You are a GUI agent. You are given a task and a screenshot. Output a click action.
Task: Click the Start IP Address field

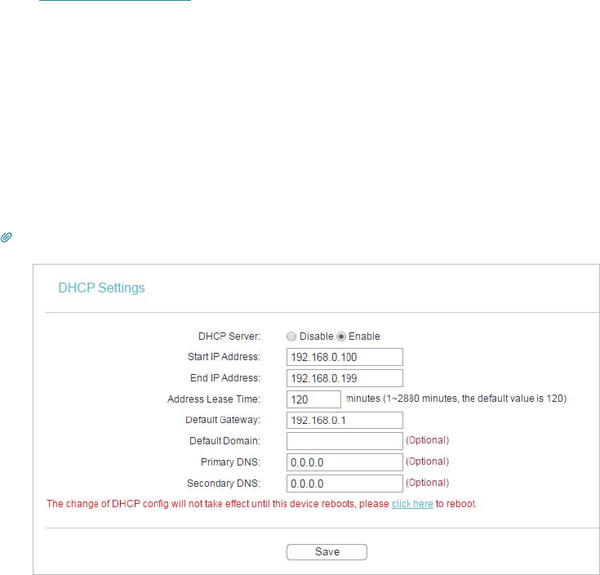[x=344, y=357]
